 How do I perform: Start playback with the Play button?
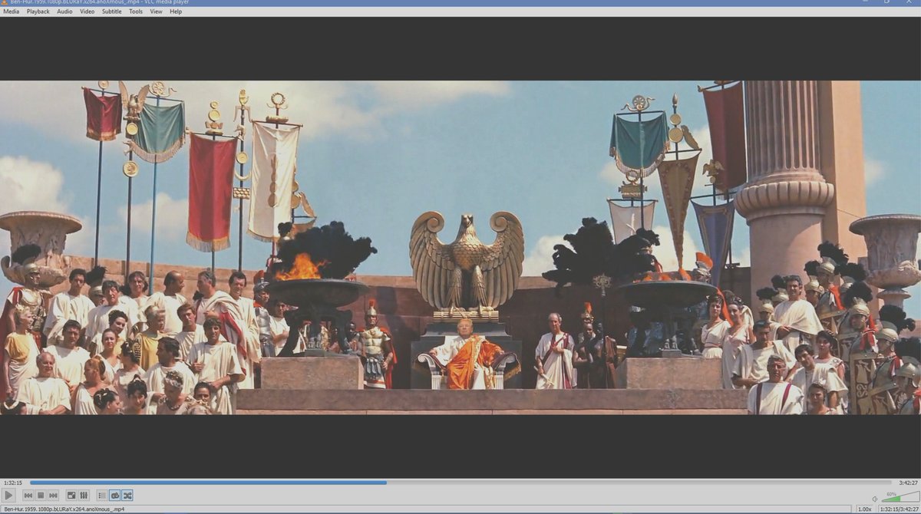pyautogui.click(x=8, y=496)
